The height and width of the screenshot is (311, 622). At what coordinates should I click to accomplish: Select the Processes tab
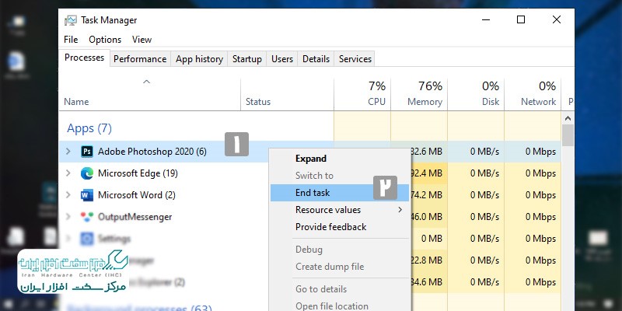[x=84, y=58]
